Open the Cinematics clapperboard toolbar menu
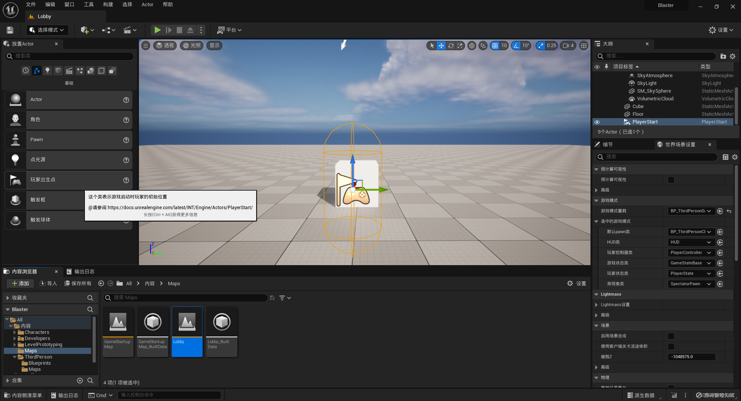The height and width of the screenshot is (401, 741). pos(130,30)
